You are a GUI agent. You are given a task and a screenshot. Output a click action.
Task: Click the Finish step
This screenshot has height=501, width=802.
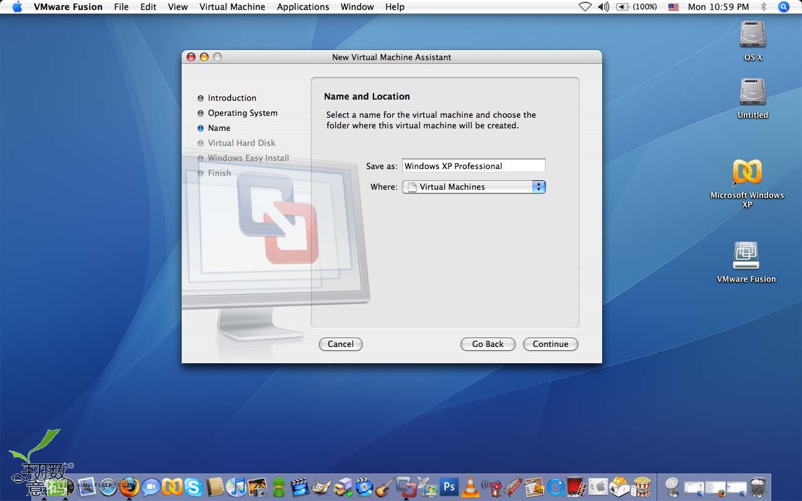[x=219, y=173]
